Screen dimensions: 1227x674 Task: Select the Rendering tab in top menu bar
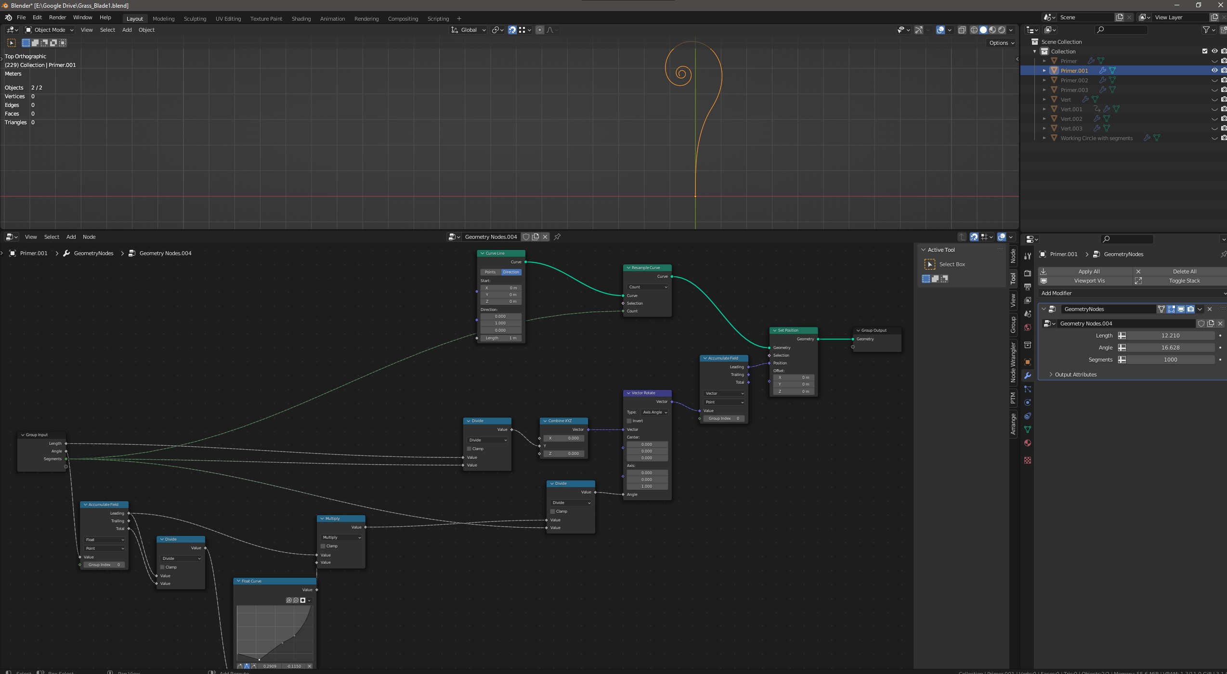(x=366, y=18)
